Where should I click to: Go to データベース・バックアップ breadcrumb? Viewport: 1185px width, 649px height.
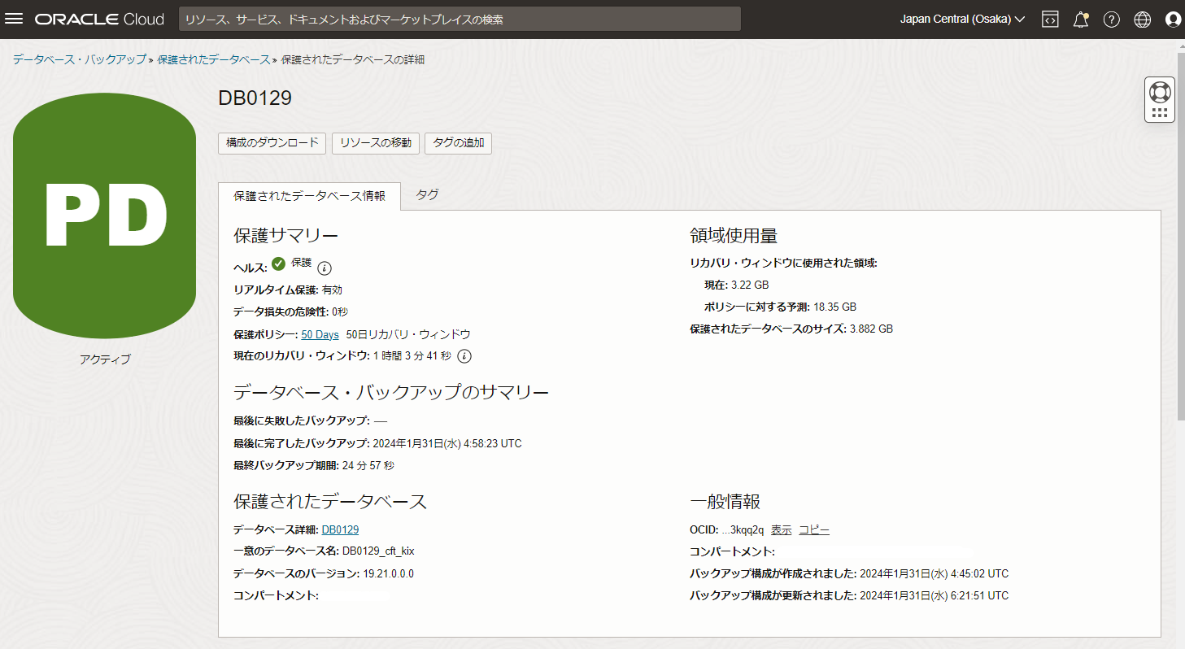79,59
